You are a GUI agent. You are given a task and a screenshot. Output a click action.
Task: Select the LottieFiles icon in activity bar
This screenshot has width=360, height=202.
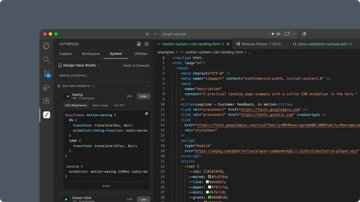tap(47, 114)
